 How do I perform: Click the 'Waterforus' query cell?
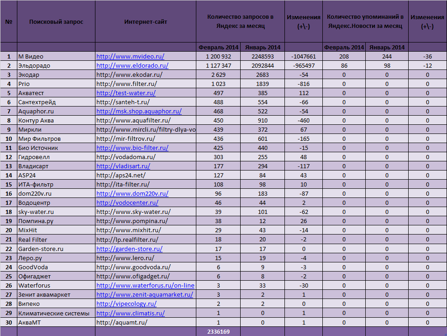click(56, 285)
